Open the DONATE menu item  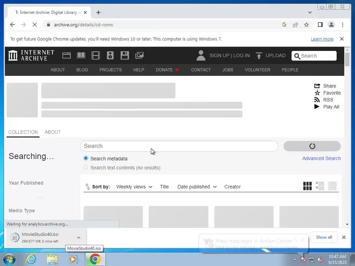[x=167, y=70]
